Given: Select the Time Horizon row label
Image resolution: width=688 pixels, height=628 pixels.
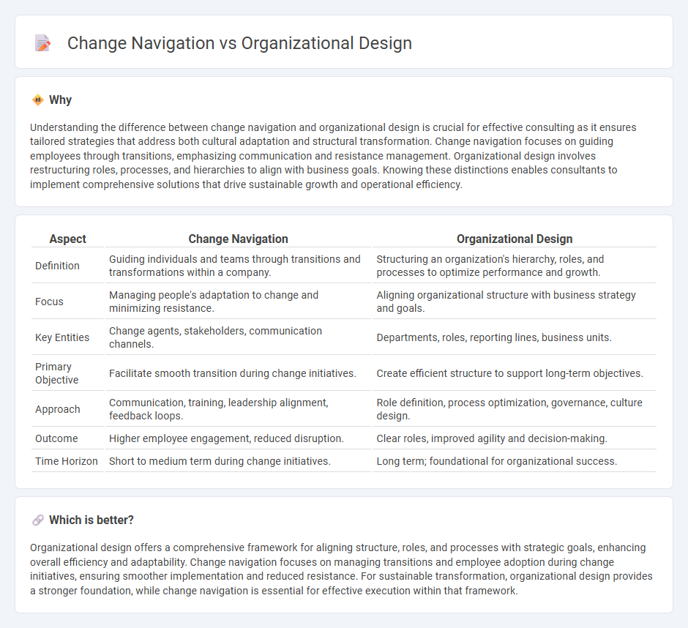Looking at the screenshot, I should tap(67, 461).
